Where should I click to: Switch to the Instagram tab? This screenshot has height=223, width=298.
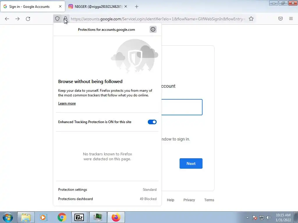(x=98, y=6)
